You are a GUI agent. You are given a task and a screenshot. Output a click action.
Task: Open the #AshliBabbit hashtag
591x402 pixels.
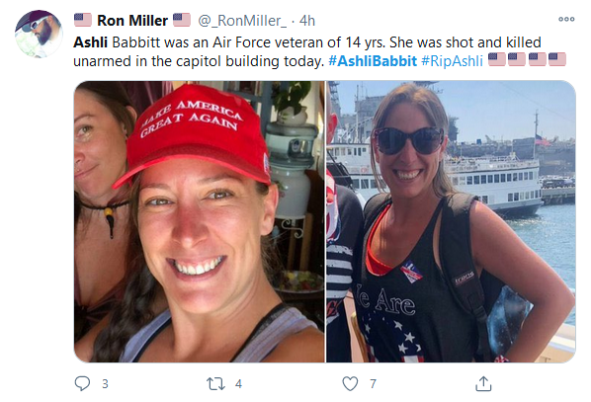[373, 61]
